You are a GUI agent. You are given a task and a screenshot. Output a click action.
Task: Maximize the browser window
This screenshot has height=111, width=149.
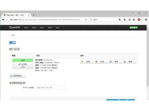coord(139,13)
